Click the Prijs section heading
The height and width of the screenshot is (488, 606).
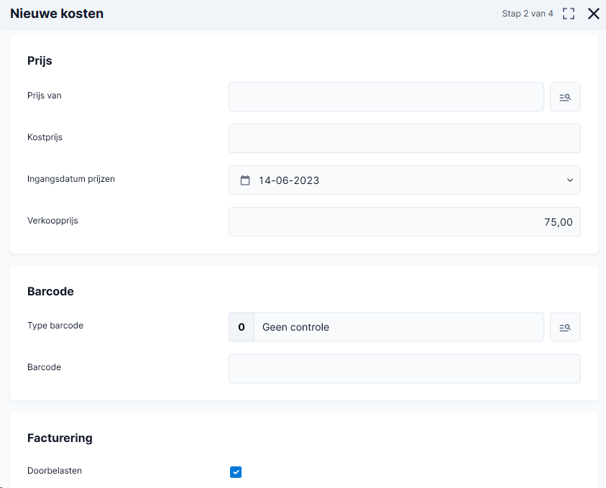(x=40, y=60)
